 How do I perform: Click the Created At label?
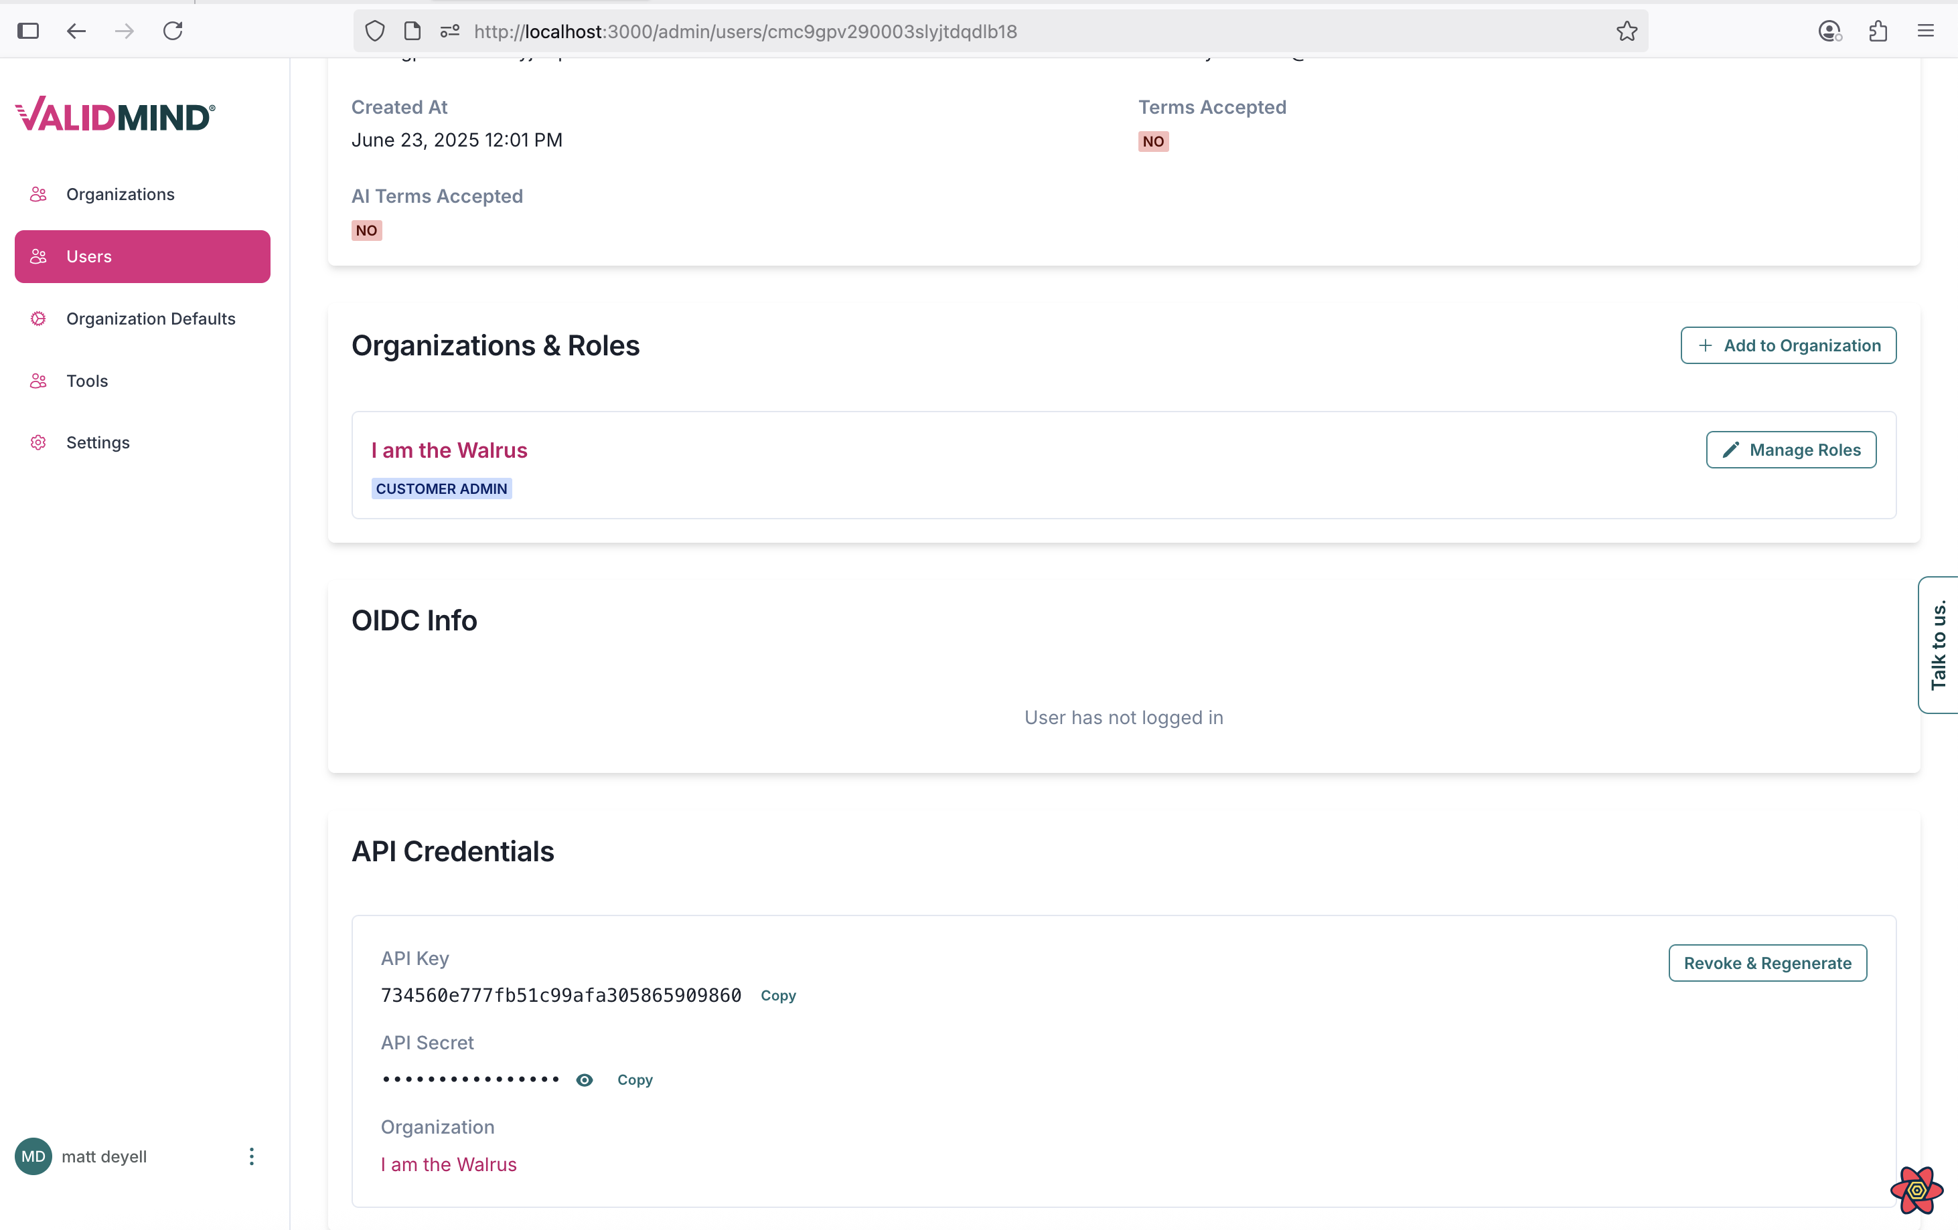399,107
